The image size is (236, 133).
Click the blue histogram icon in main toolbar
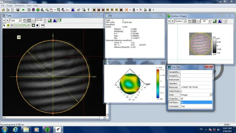[73, 10]
